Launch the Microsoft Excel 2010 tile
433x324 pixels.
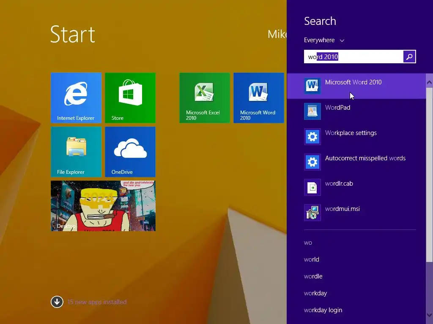tap(205, 98)
